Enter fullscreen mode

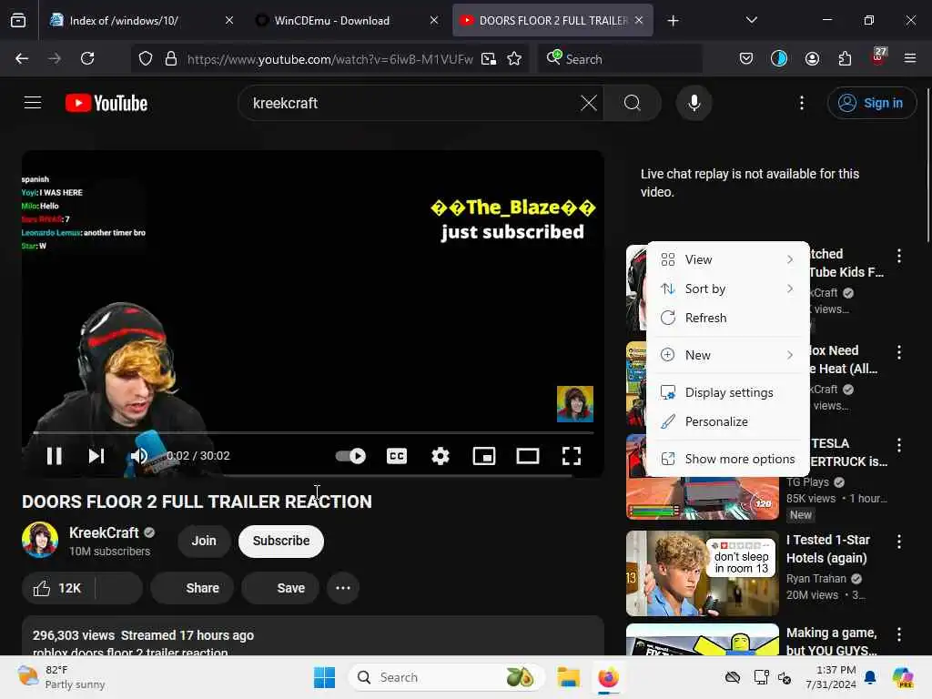point(572,456)
